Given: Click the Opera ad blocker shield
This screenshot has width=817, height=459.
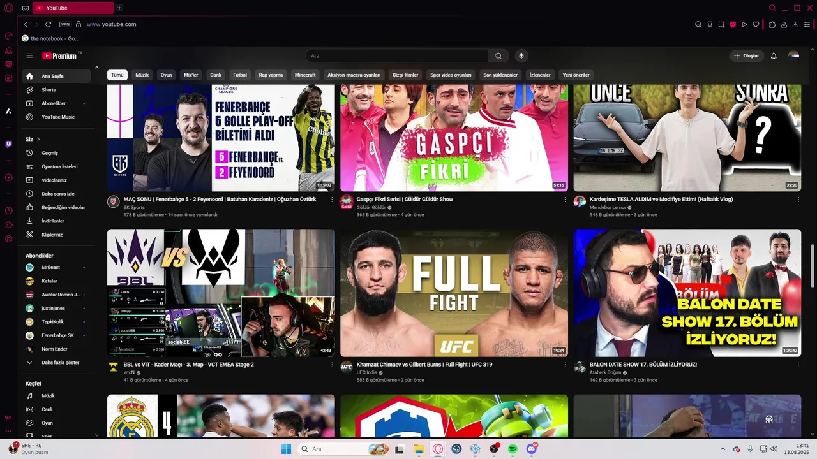Looking at the screenshot, I should pos(733,24).
